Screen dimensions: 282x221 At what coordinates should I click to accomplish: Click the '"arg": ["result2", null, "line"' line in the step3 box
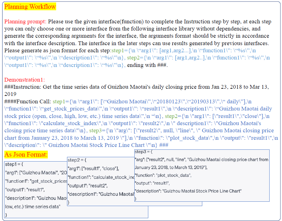coord(201,160)
